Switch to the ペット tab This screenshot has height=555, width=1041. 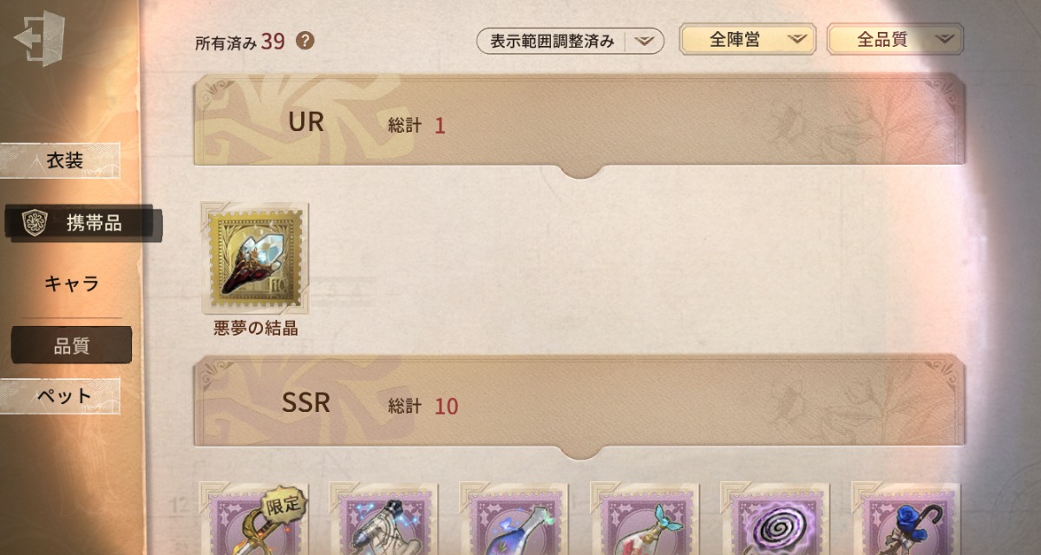click(63, 396)
